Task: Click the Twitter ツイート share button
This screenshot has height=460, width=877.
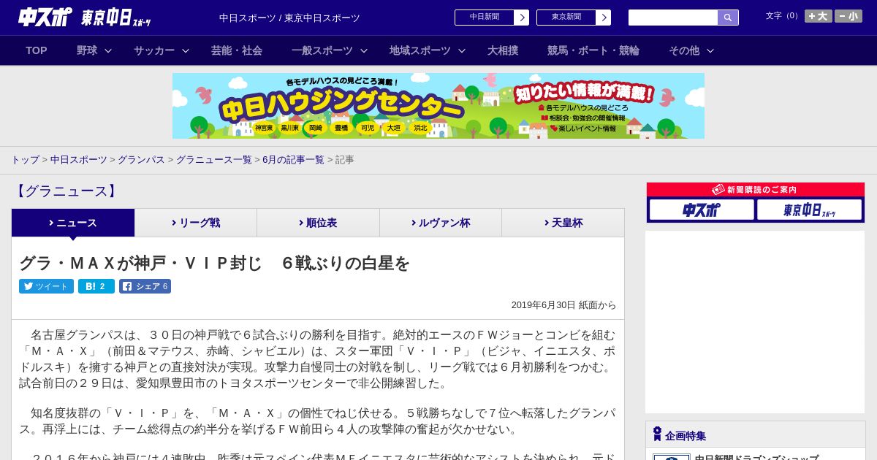Action: pos(46,286)
